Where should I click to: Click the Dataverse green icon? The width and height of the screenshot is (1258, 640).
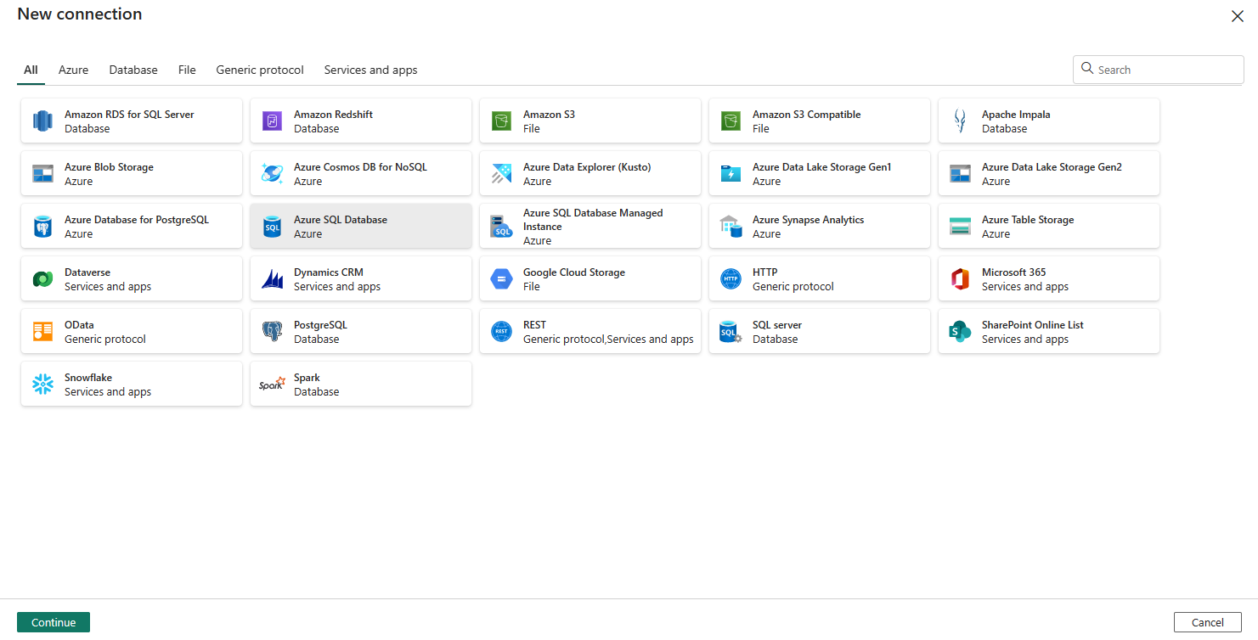[42, 279]
